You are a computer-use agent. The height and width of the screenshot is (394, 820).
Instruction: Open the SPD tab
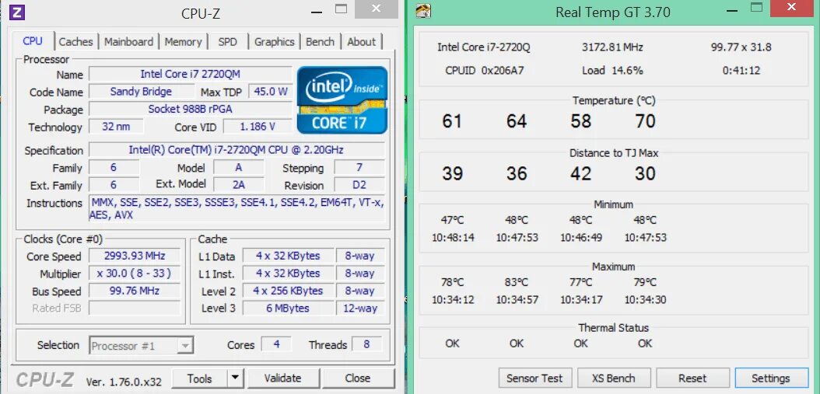pyautogui.click(x=227, y=42)
